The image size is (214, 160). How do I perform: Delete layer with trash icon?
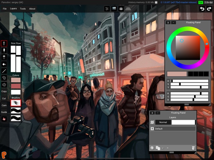click(193, 148)
